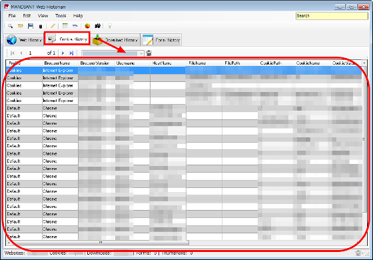Click the page number field showing 1

pyautogui.click(x=36, y=53)
